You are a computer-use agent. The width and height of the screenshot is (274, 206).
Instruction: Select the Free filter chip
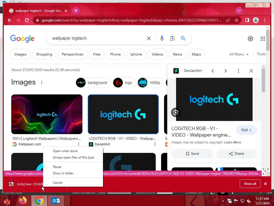97,54
